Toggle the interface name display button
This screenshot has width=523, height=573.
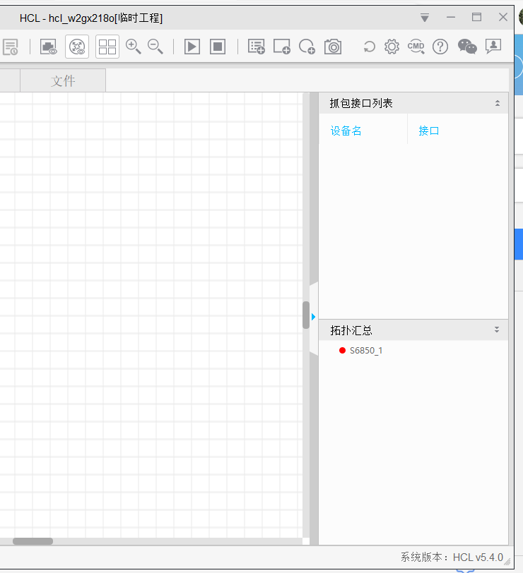click(x=77, y=47)
